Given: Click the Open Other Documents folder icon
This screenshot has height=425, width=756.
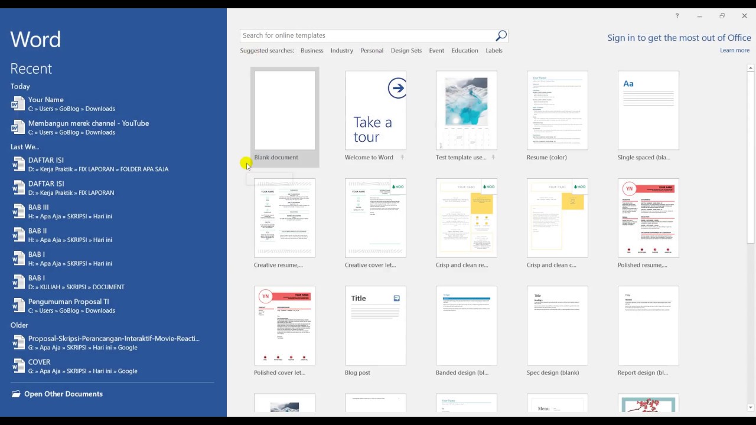Looking at the screenshot, I should coord(15,394).
